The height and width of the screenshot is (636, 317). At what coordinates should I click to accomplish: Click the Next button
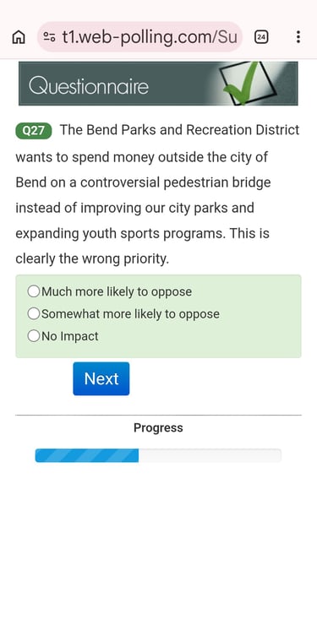(x=101, y=378)
